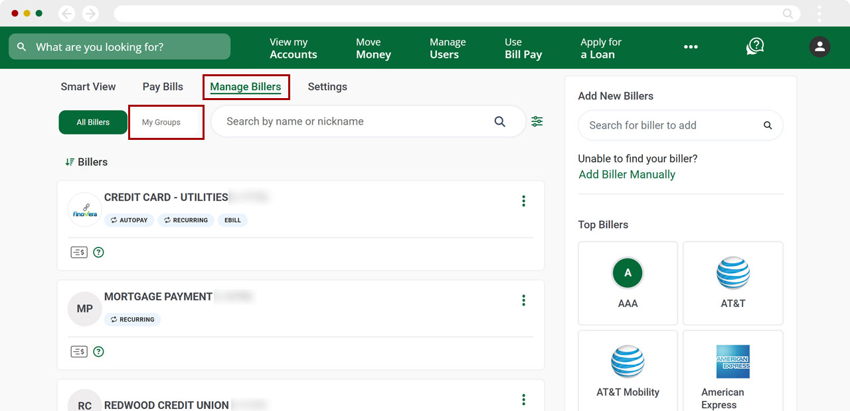This screenshot has height=411, width=850.
Task: Select the All Billers filter
Action: [x=92, y=122]
